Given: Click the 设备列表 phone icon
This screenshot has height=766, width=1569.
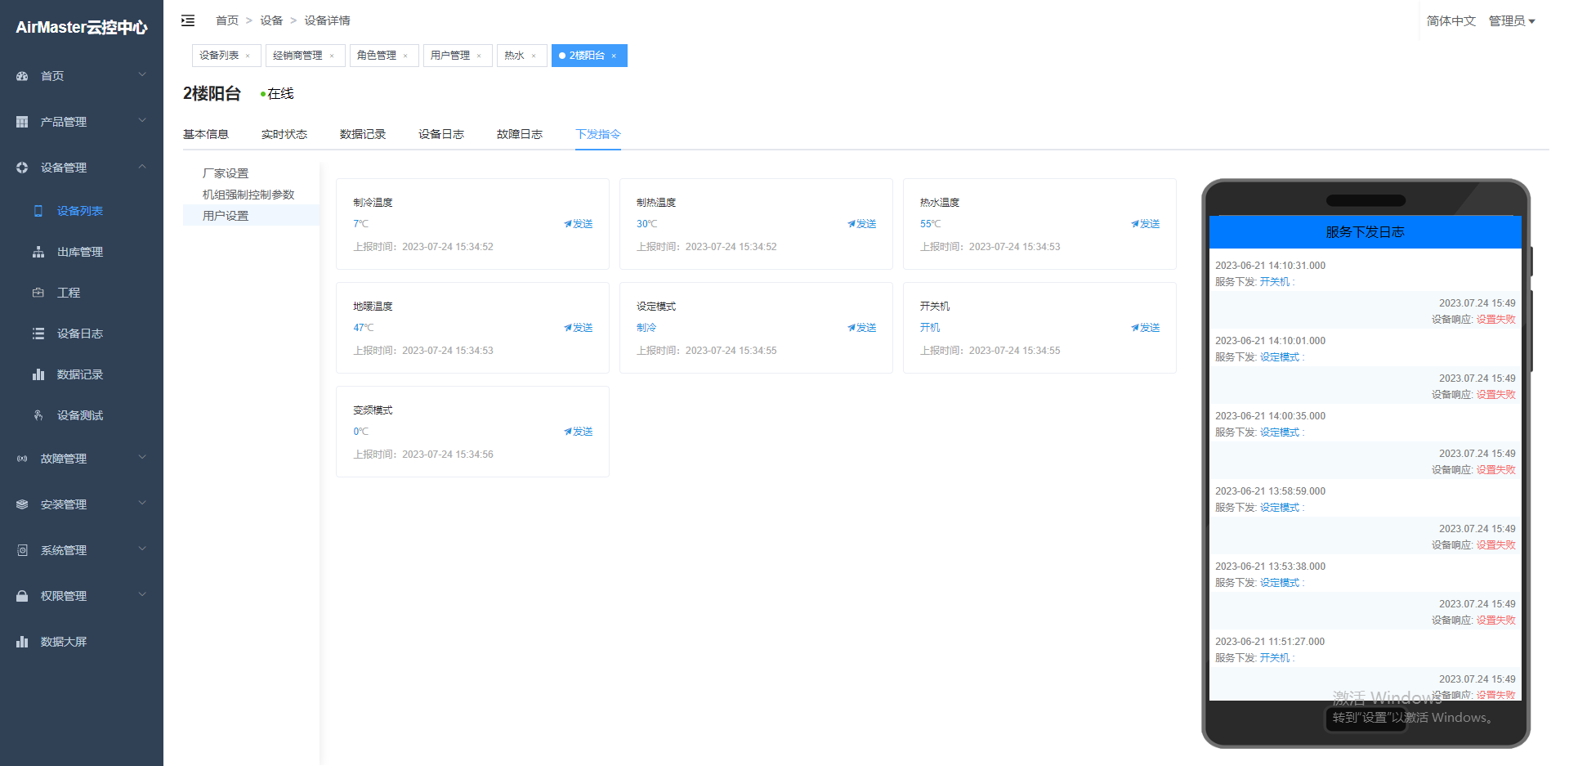Looking at the screenshot, I should [x=38, y=211].
